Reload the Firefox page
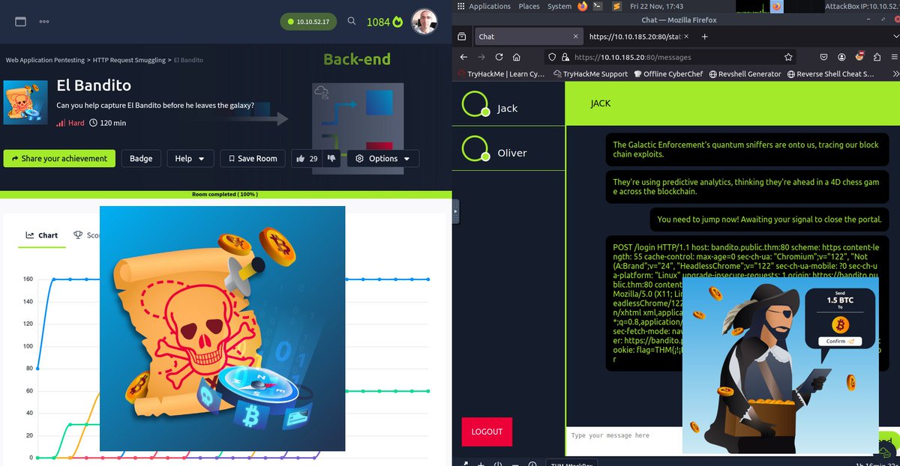The image size is (900, 466). [x=499, y=57]
